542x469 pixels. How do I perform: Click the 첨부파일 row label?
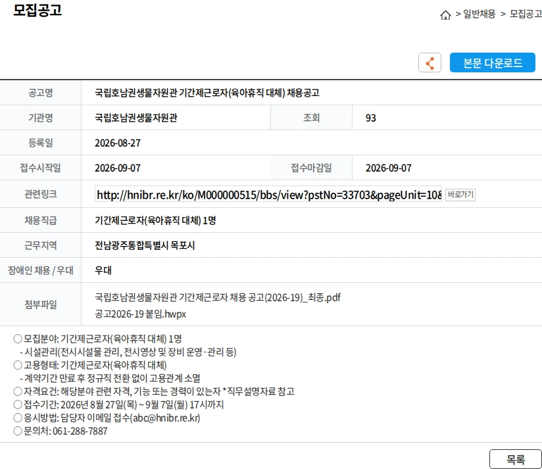40,305
